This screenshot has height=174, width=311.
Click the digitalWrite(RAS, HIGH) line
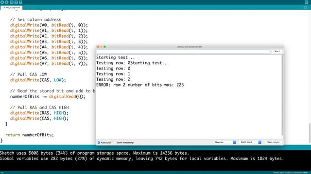pos(39,113)
